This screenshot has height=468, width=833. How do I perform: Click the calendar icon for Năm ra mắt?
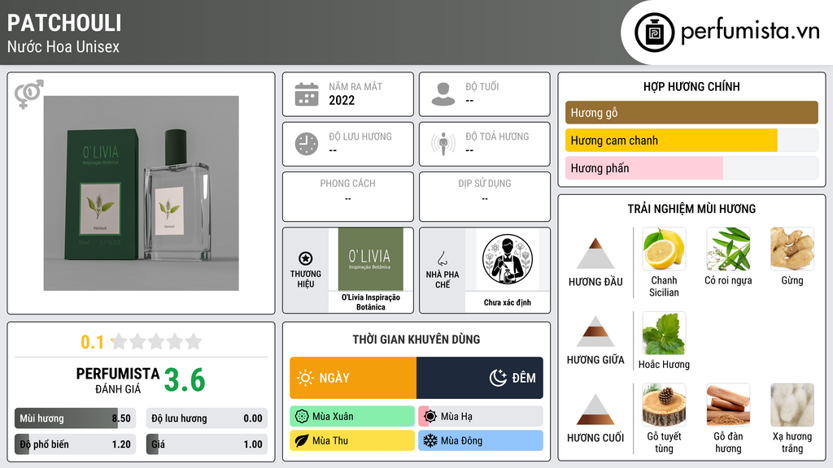307,94
